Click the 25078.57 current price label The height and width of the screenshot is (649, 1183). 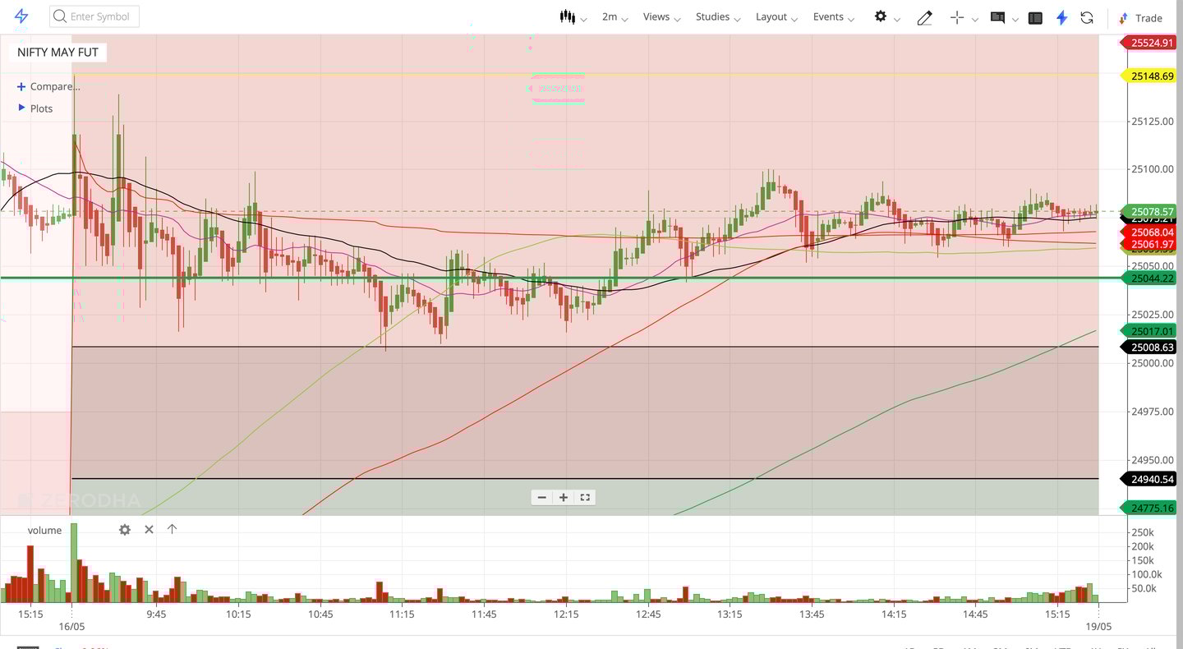click(1150, 211)
